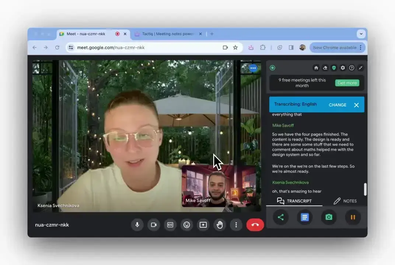
Task: Click CHANGE to switch transcription language
Action: [x=337, y=105]
